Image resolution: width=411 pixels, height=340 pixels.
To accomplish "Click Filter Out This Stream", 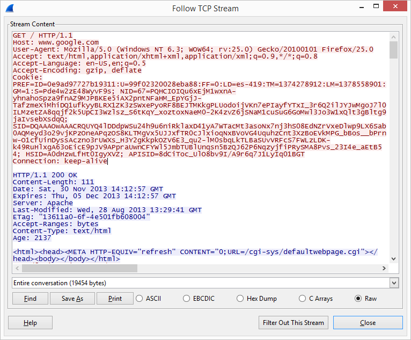I will click(x=293, y=323).
